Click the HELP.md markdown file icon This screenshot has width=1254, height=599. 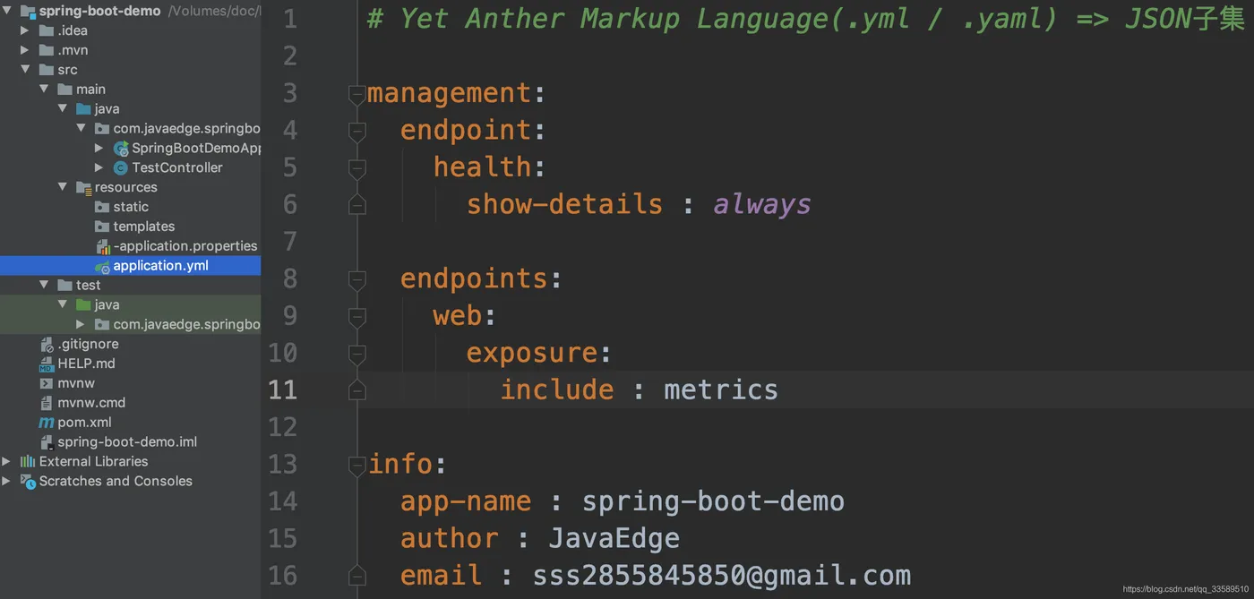pyautogui.click(x=47, y=364)
